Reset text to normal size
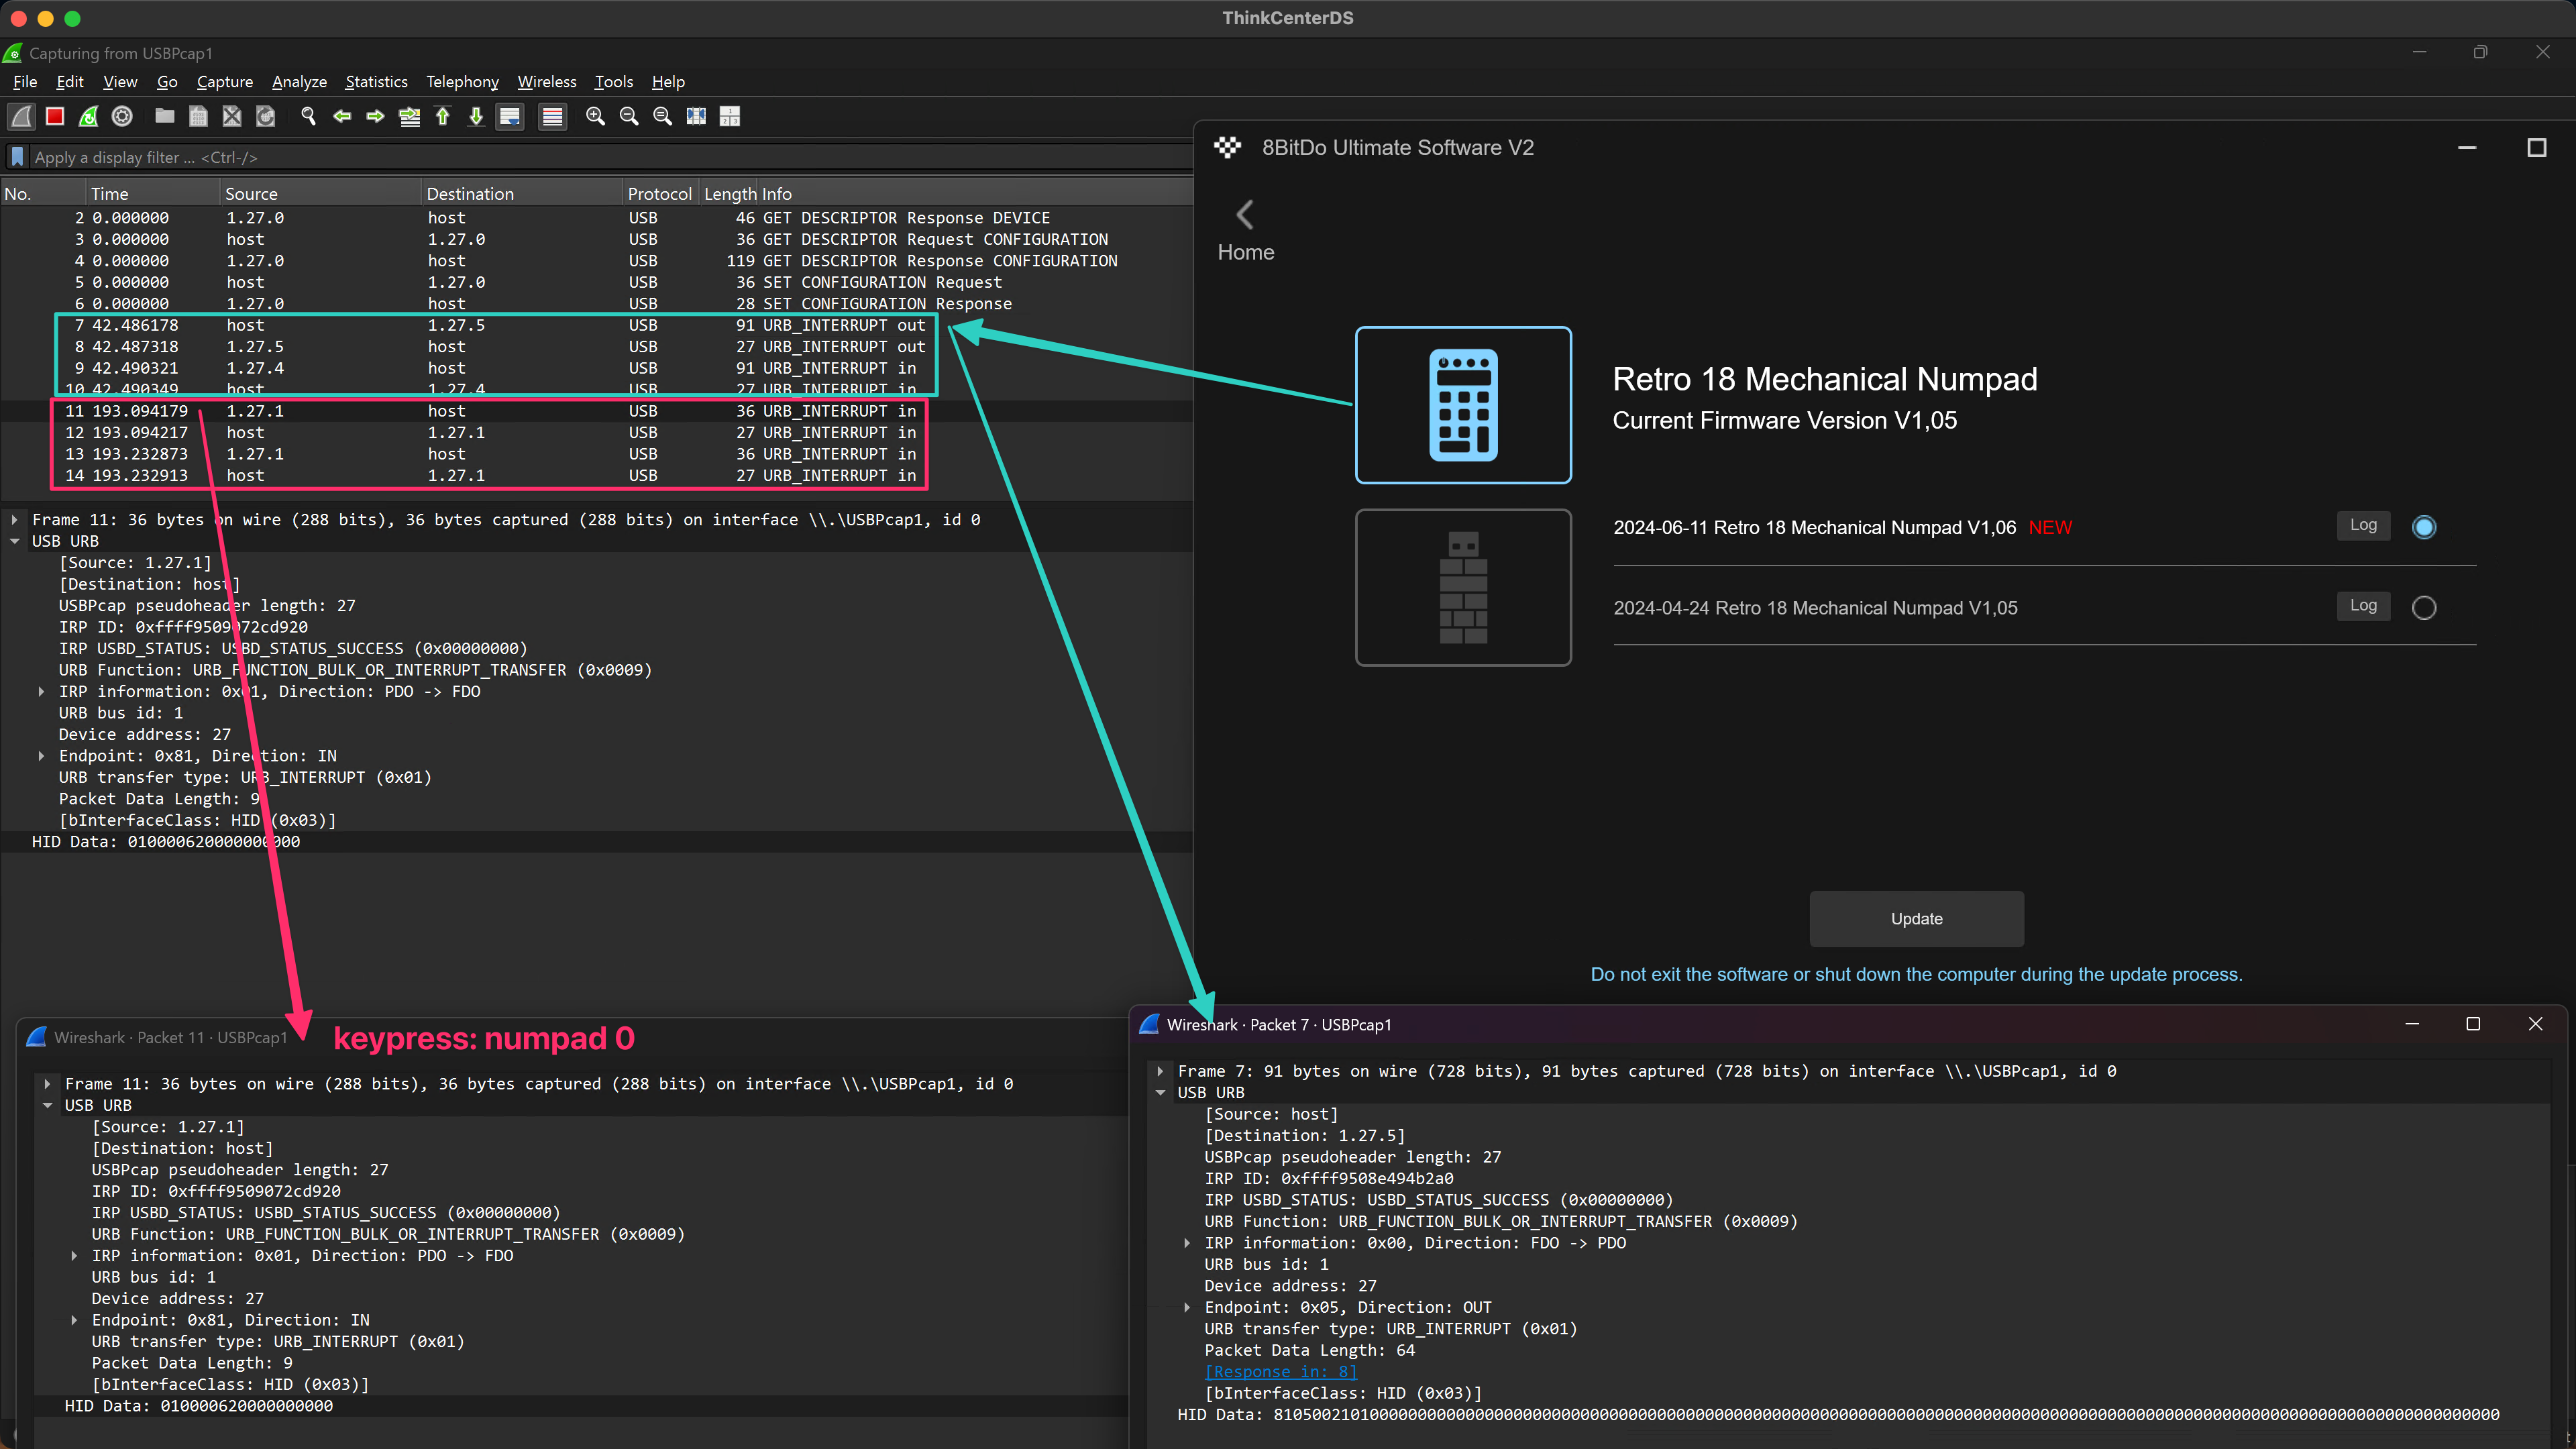This screenshot has width=2576, height=1449. [x=662, y=116]
